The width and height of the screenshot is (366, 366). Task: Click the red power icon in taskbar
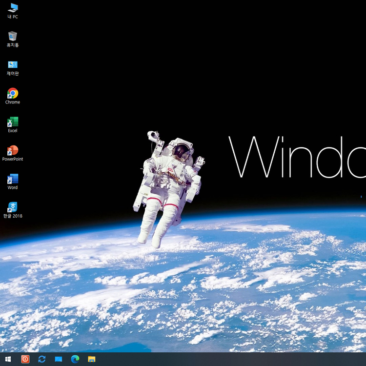pos(25,359)
